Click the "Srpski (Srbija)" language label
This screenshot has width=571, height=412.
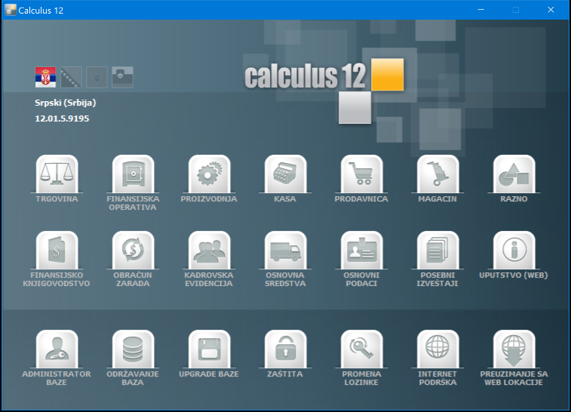pyautogui.click(x=65, y=103)
